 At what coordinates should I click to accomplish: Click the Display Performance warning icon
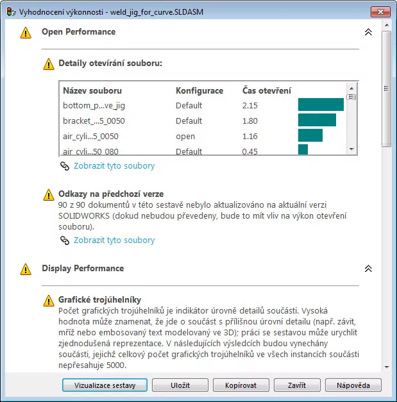26,269
